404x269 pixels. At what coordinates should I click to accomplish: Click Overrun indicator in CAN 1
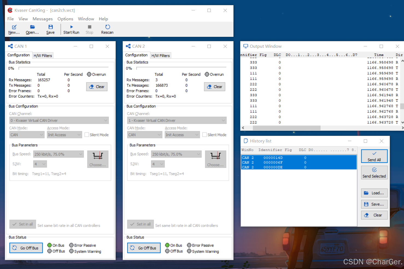pos(89,74)
